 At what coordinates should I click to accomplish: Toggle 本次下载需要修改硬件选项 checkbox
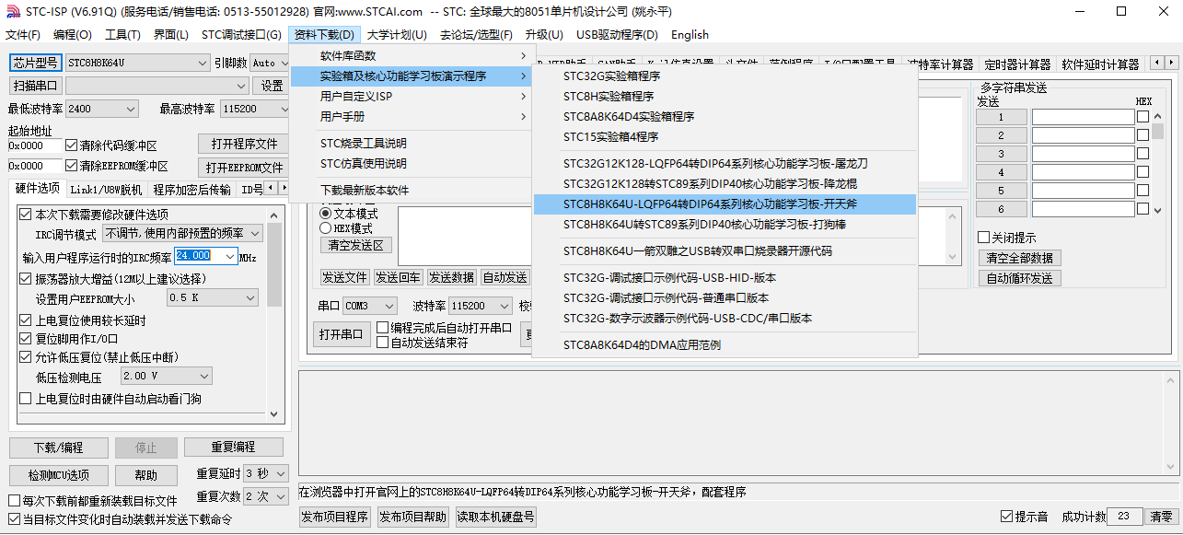[26, 215]
